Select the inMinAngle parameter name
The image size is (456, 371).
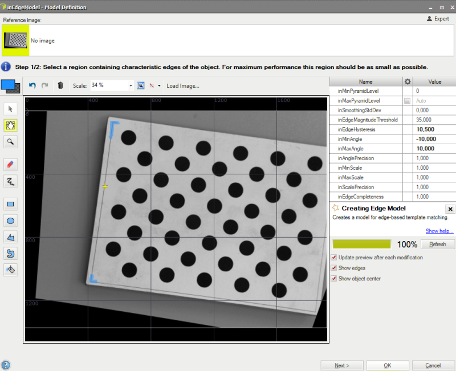[x=350, y=139]
